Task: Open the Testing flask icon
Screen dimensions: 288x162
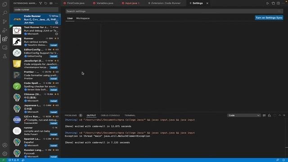Action: [x=4, y=56]
